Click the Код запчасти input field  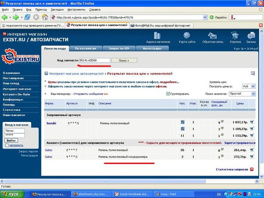[95, 60]
